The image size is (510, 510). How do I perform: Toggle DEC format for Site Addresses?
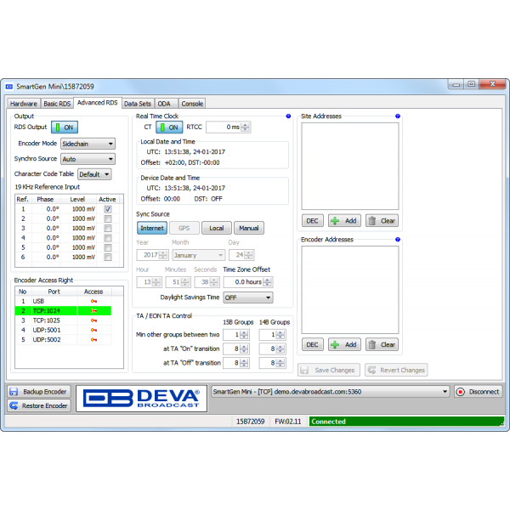click(312, 221)
